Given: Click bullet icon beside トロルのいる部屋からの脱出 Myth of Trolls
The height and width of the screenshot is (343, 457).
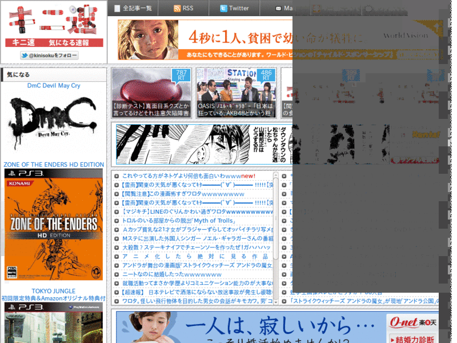Looking at the screenshot, I should click(x=117, y=221).
